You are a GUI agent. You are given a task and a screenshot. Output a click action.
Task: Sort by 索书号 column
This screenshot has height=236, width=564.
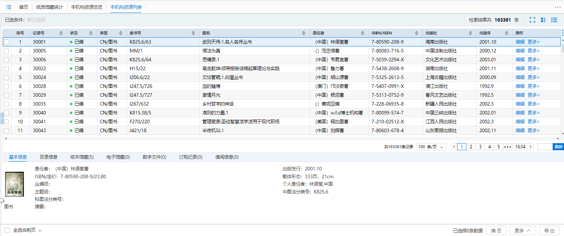pyautogui.click(x=193, y=33)
